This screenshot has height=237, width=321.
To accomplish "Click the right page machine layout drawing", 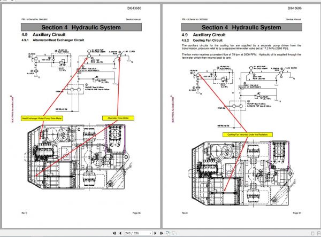I will coord(242,173).
